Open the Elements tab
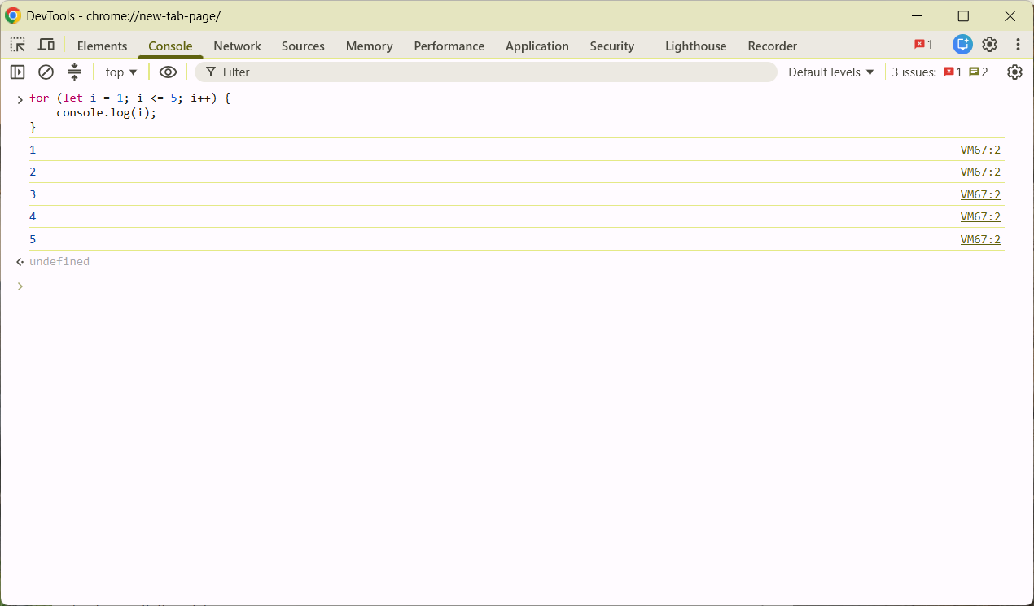1034x606 pixels. (102, 46)
